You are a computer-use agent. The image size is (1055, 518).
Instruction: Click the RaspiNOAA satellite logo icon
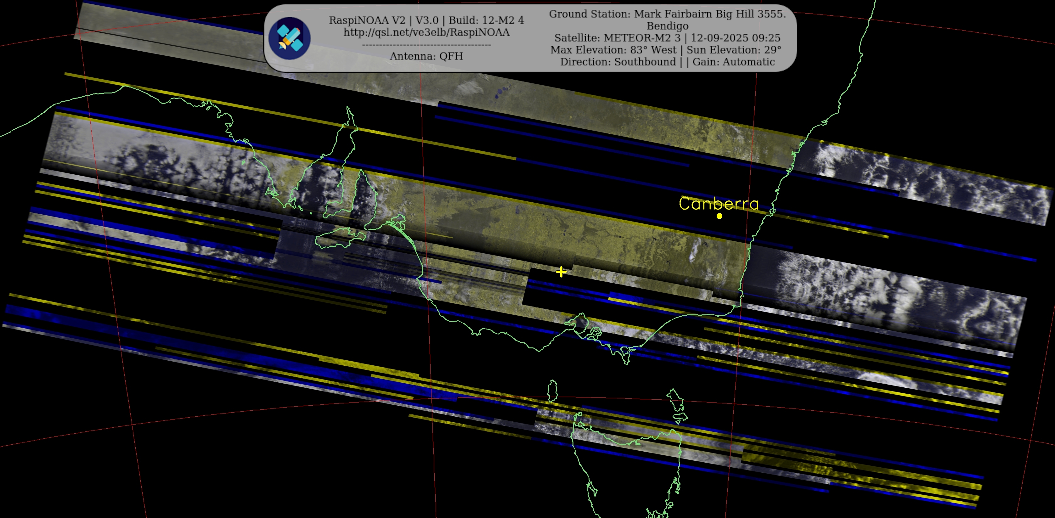click(290, 38)
